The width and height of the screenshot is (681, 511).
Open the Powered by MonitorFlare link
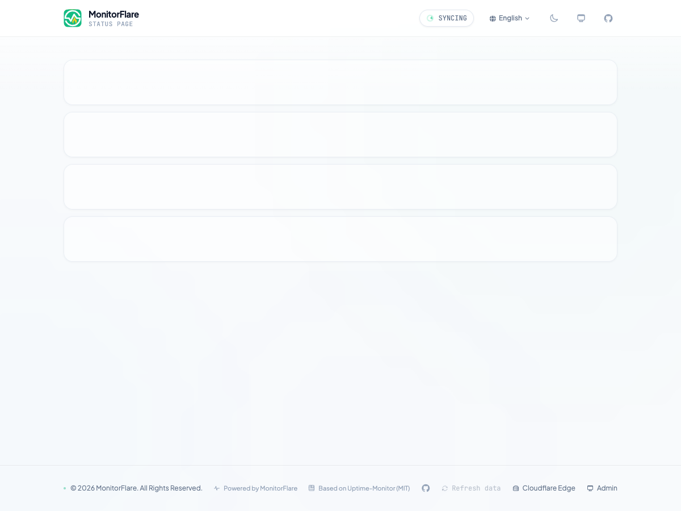255,488
